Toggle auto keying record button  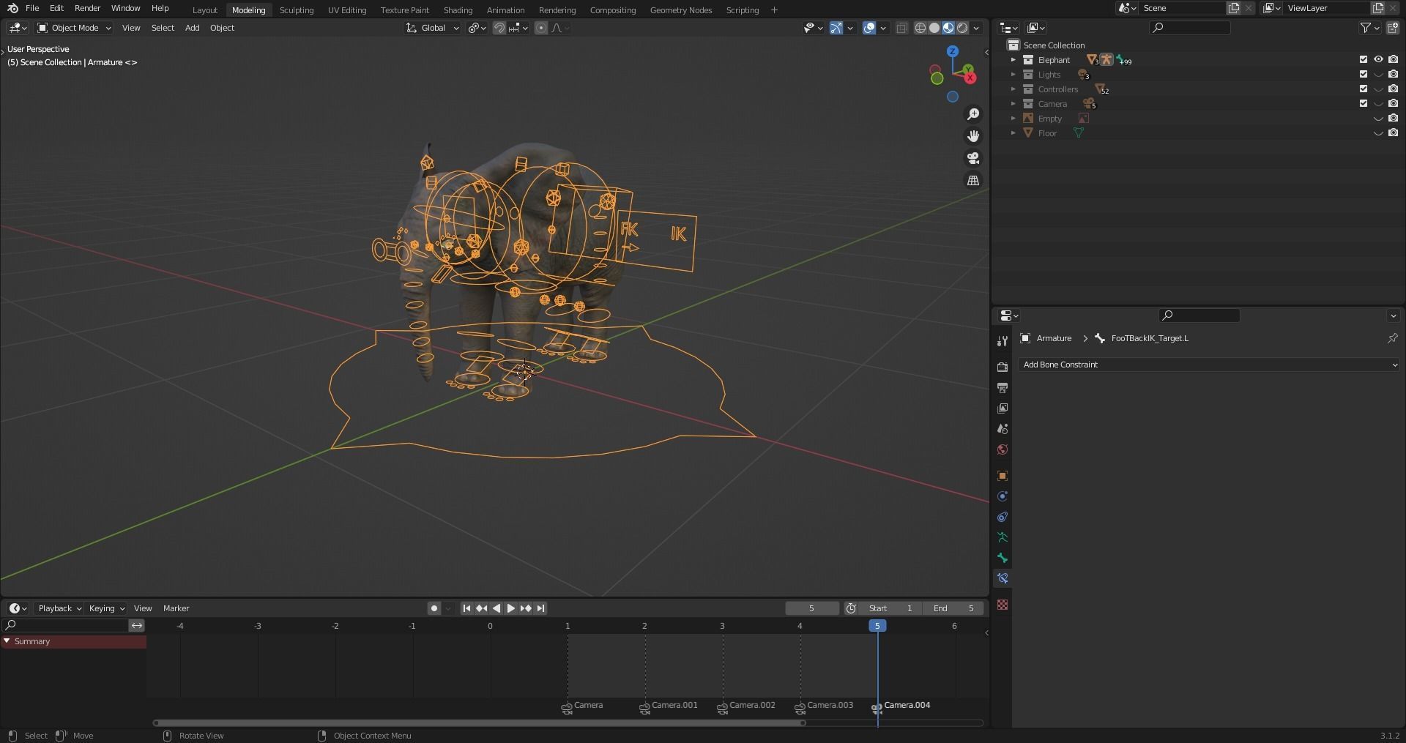[x=434, y=608]
